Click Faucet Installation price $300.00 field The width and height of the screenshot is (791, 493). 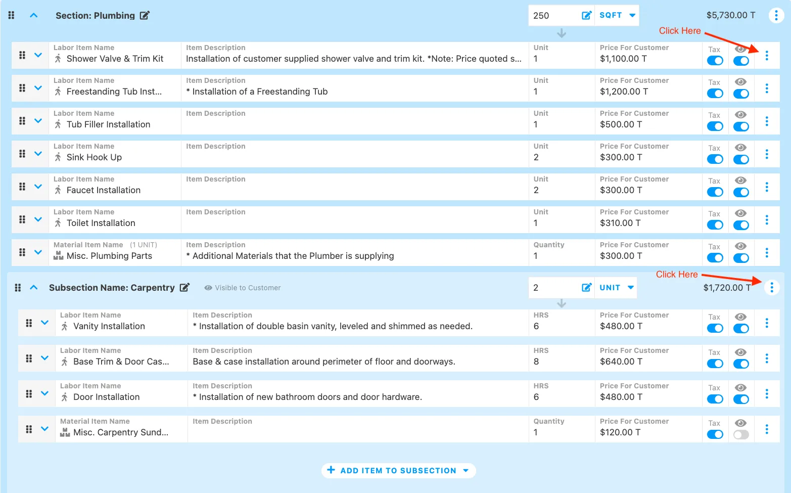pyautogui.click(x=621, y=190)
